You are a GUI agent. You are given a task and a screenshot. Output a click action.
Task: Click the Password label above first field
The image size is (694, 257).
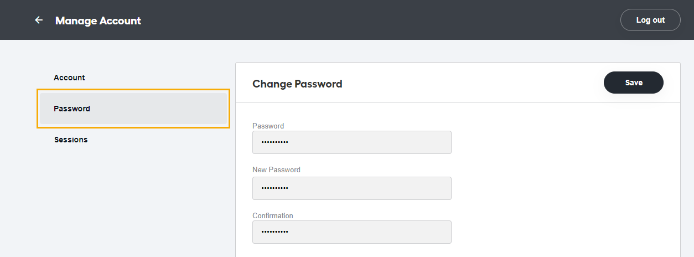(268, 126)
